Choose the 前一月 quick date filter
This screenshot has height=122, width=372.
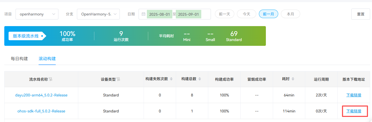[269, 14]
